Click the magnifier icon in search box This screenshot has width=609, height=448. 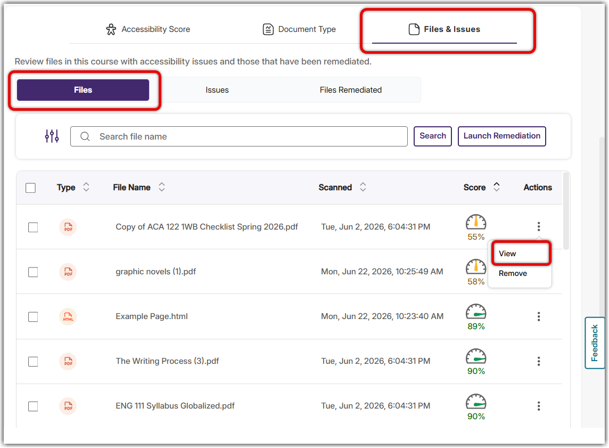85,136
